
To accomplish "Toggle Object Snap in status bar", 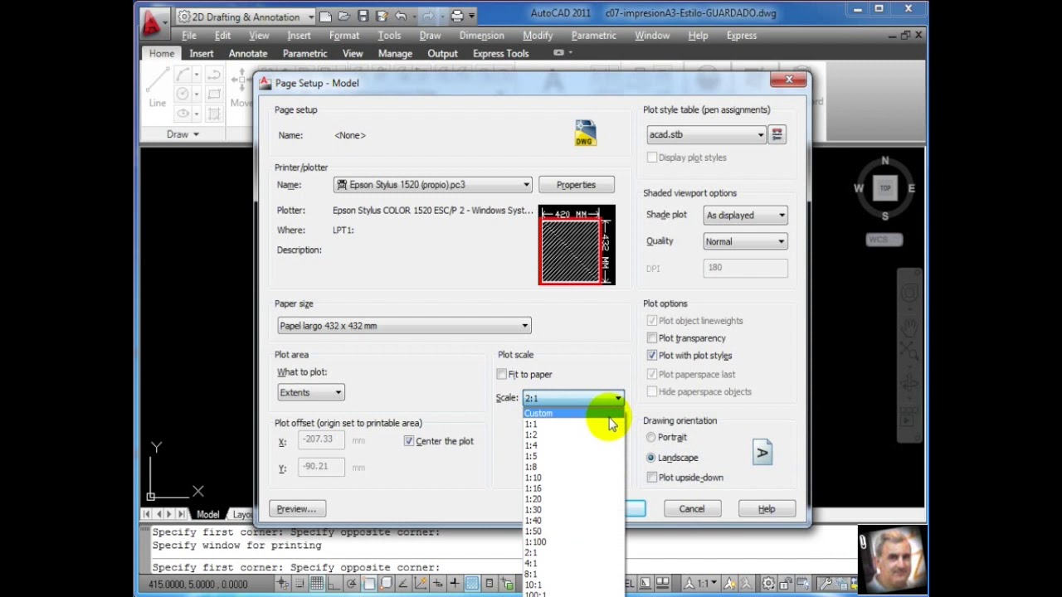I will [x=368, y=584].
